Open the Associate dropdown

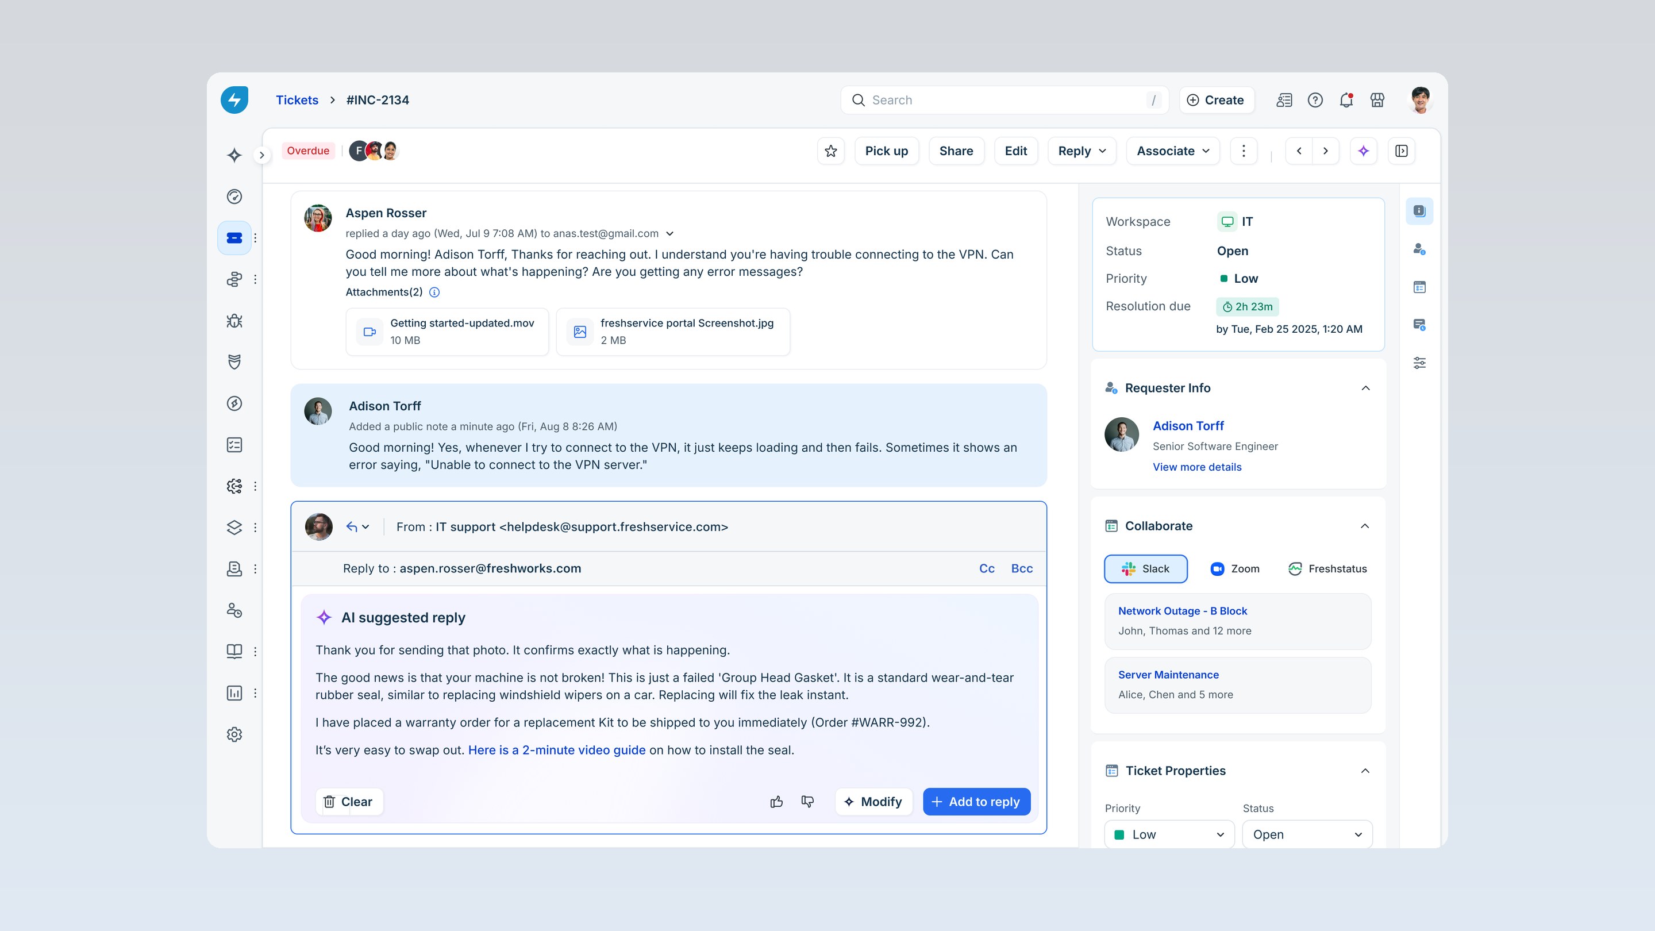(x=1172, y=151)
